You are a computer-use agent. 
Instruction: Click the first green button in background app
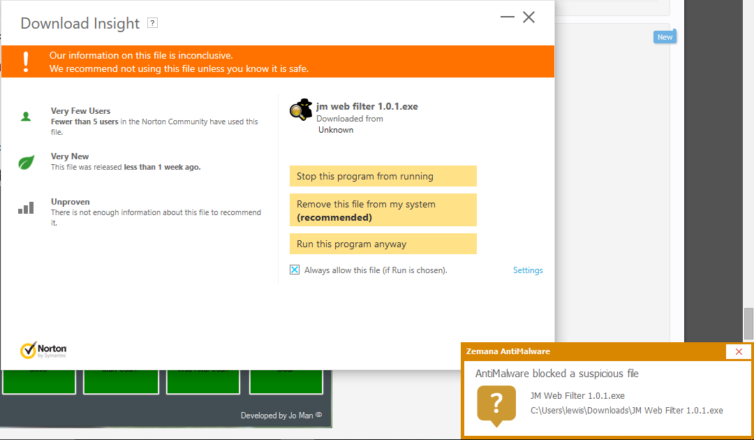[39, 382]
